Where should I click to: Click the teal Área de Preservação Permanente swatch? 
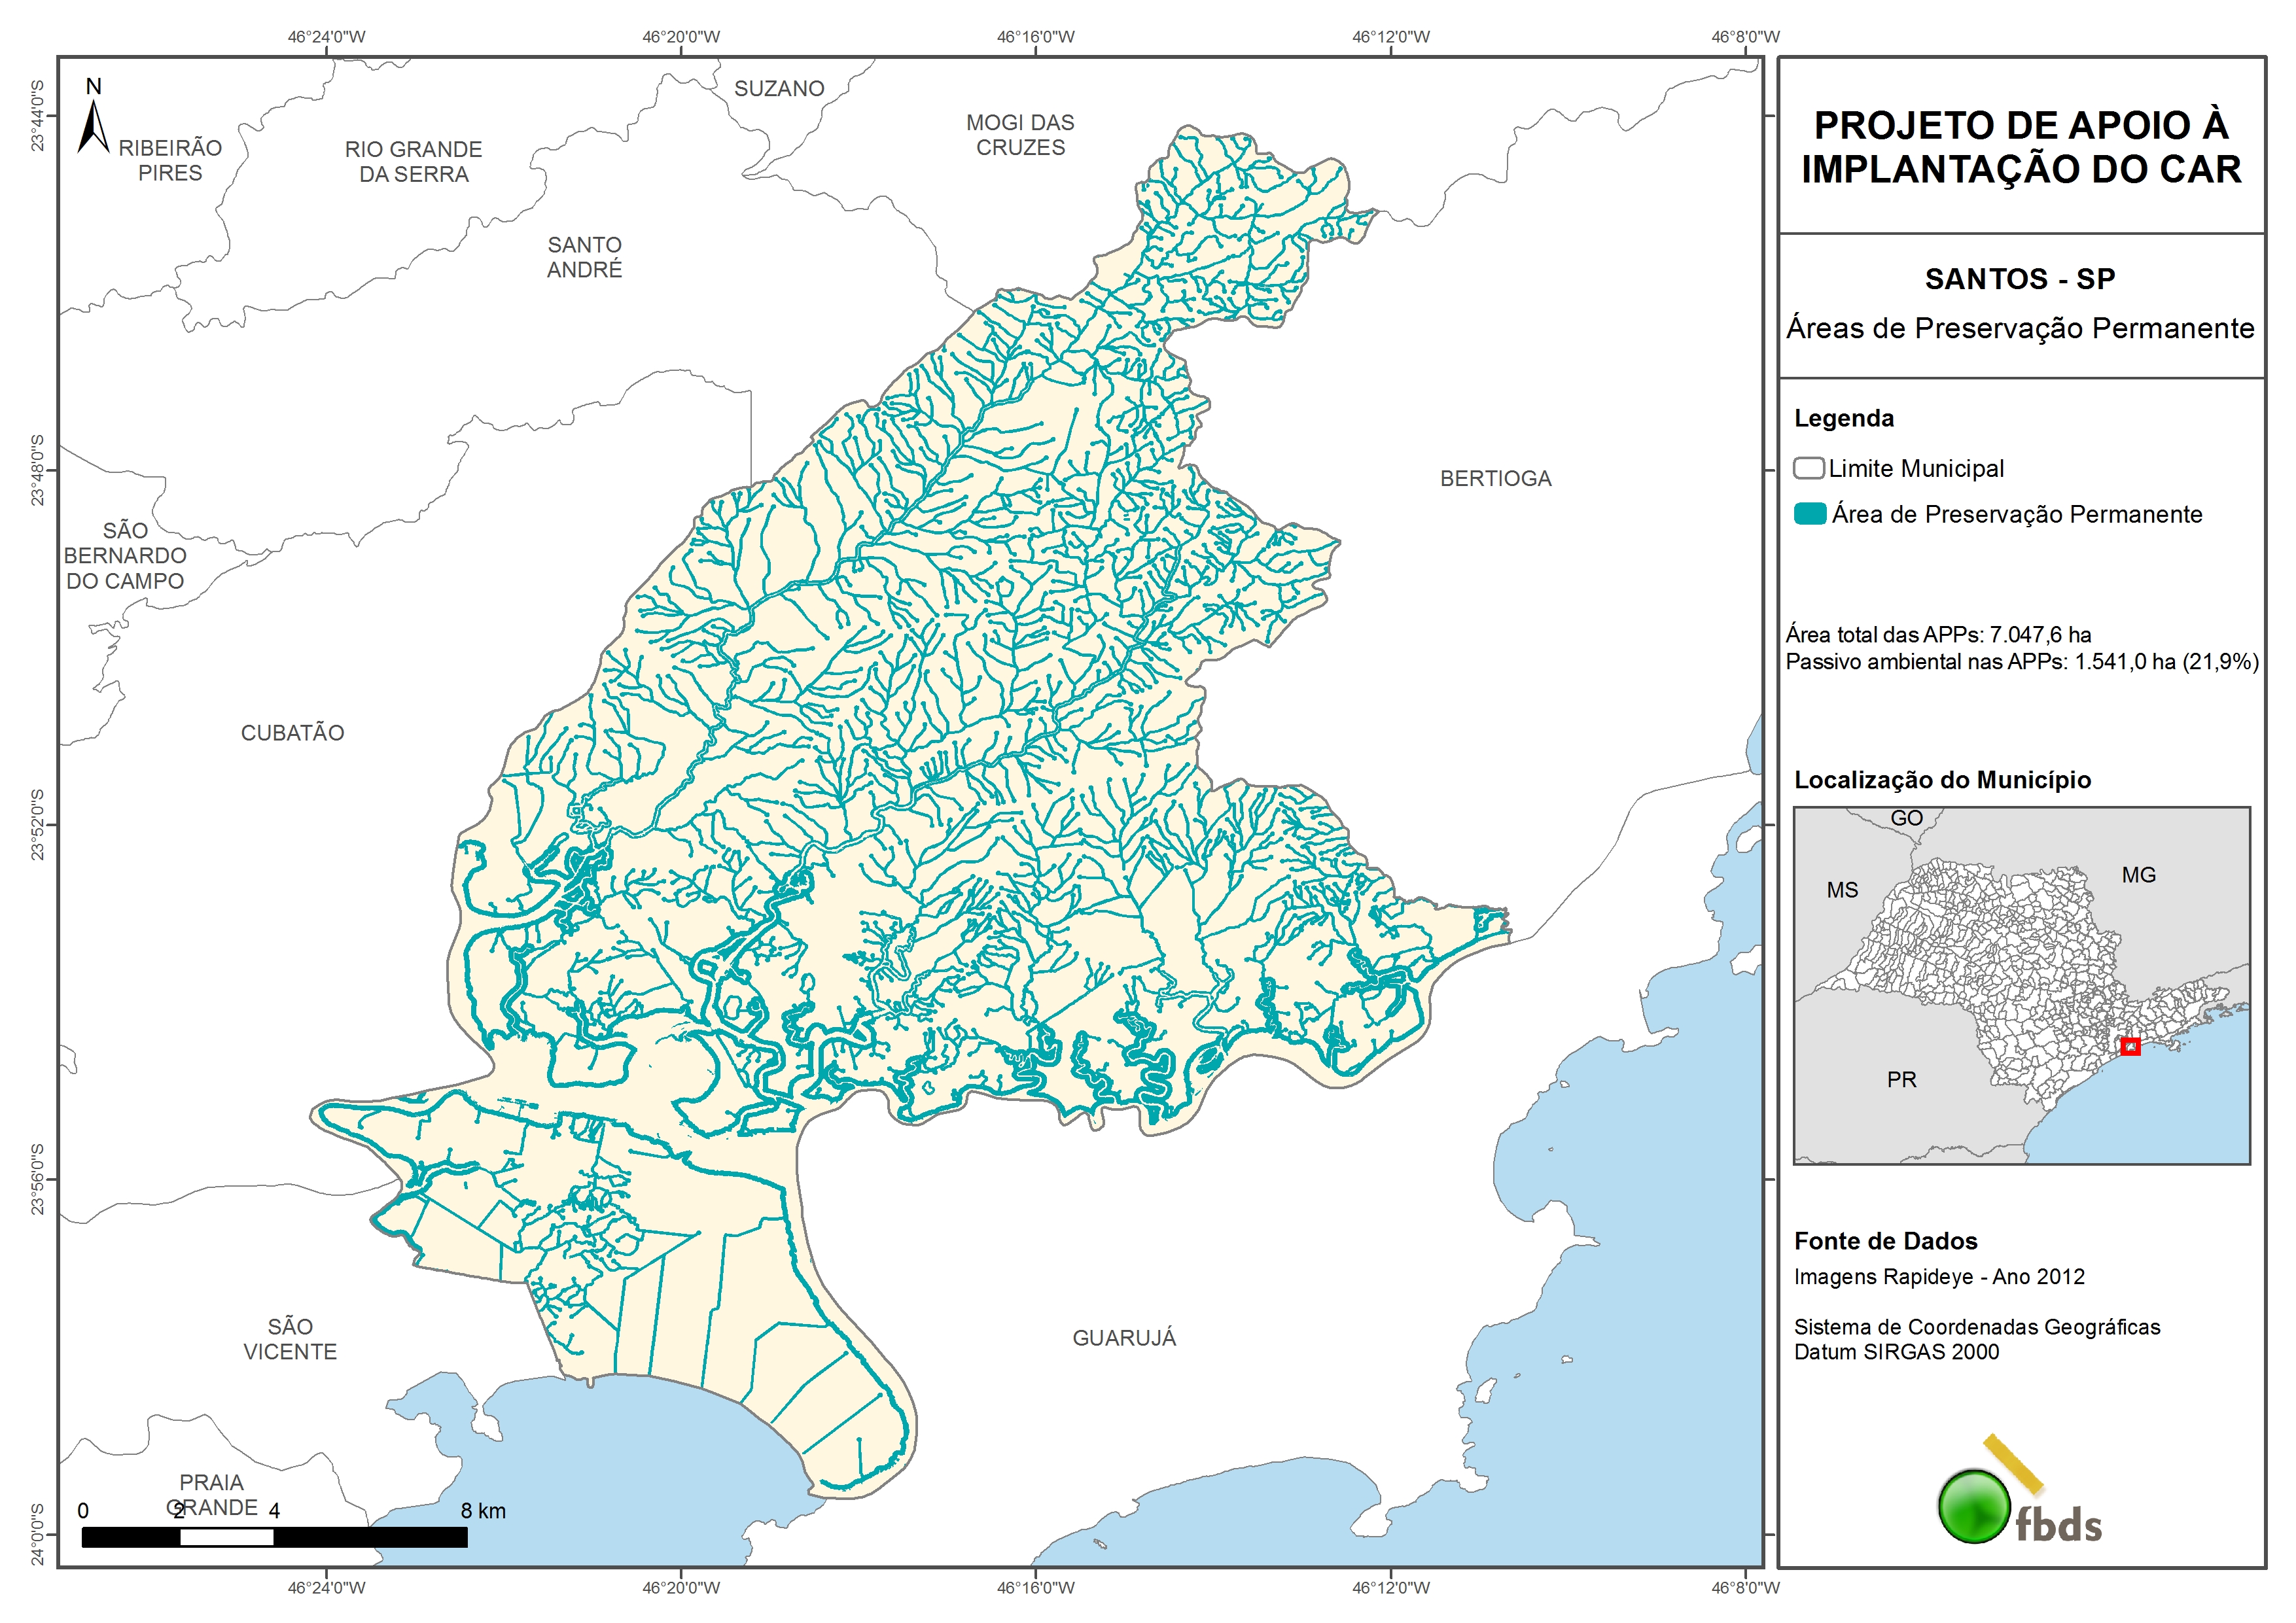pos(1810,514)
